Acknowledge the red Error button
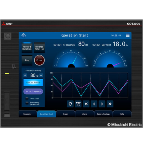This screenshot has height=147, width=143. pos(39,60)
